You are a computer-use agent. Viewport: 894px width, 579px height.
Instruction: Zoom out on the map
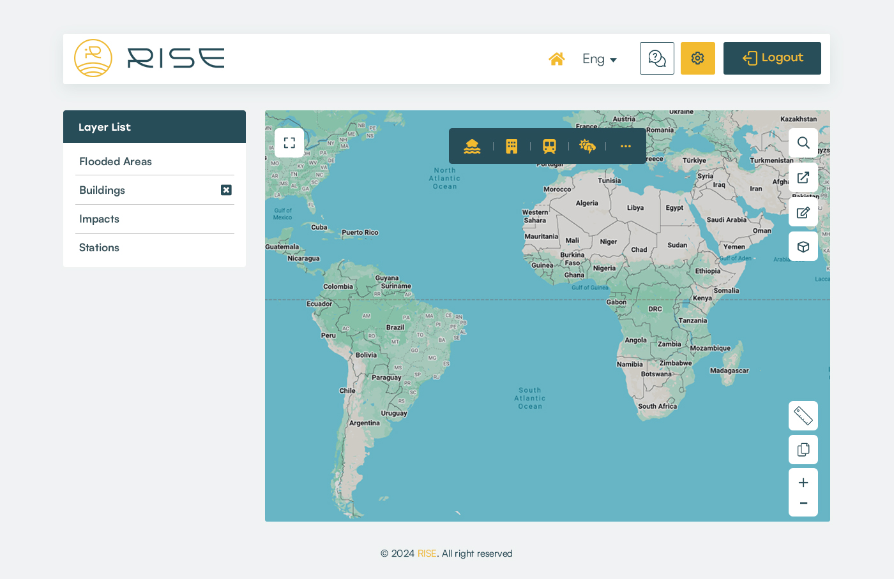click(803, 504)
